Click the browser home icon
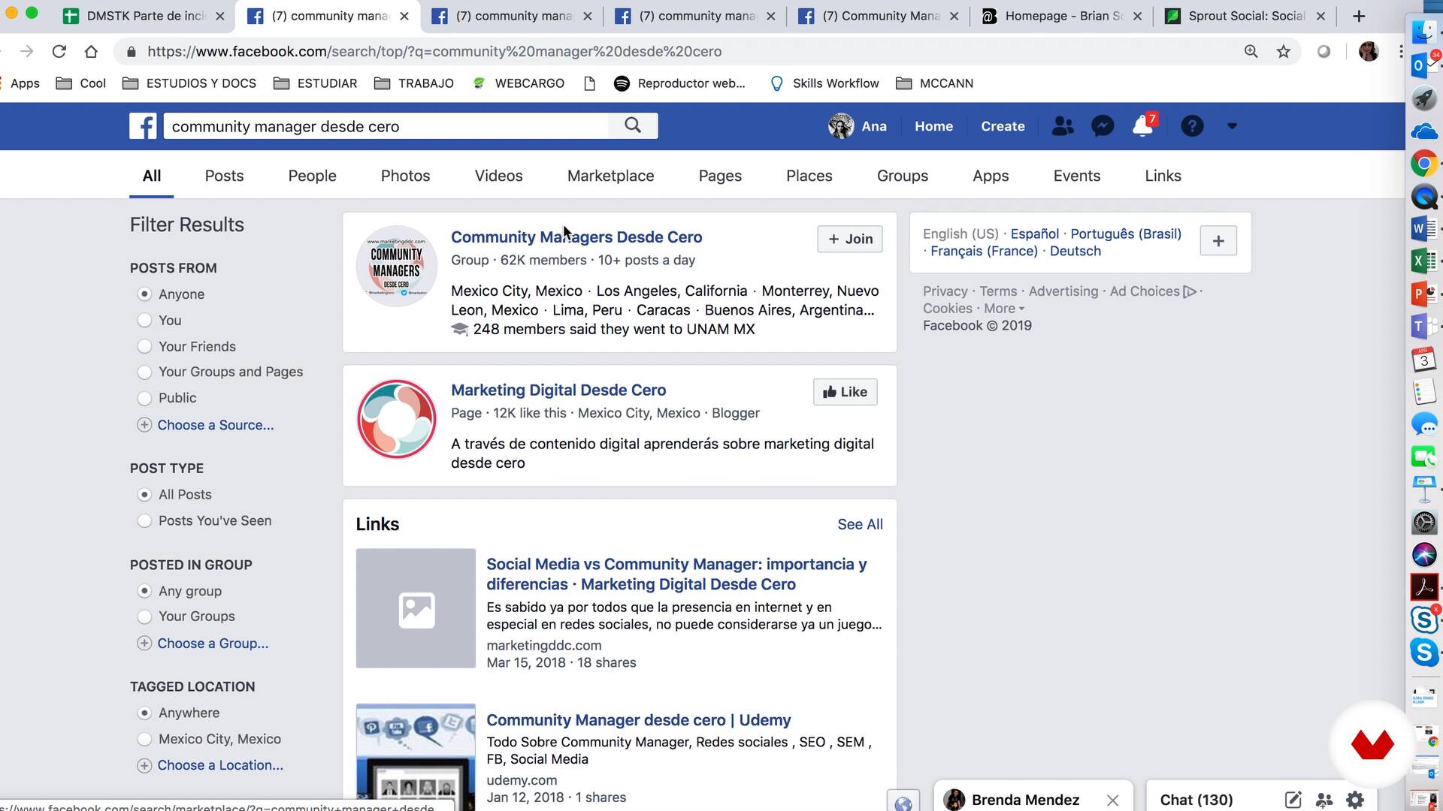Screen dimensions: 1443x811 [91, 51]
